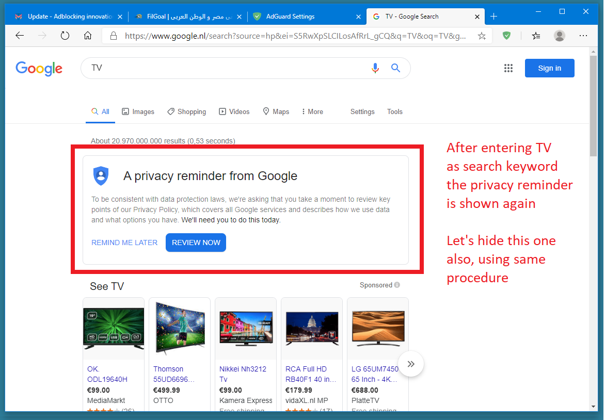Close the AdGuard Settings tab
The height and width of the screenshot is (420, 605).
pyautogui.click(x=358, y=17)
